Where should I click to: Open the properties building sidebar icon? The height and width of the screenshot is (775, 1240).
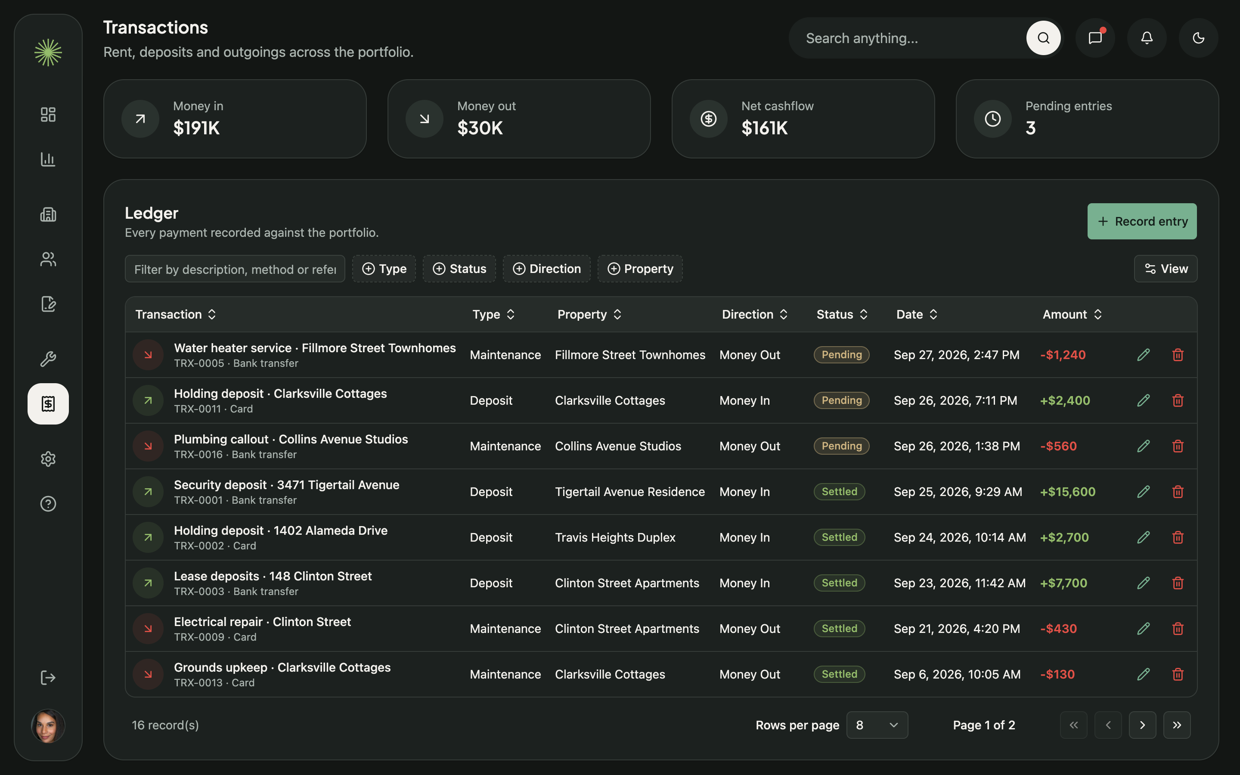[48, 214]
